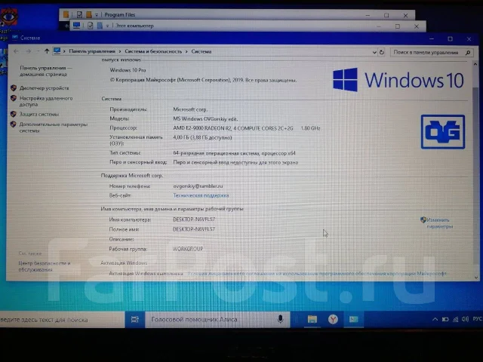Select Система и безопасность breadcrumb
The image size is (483, 362).
point(153,51)
